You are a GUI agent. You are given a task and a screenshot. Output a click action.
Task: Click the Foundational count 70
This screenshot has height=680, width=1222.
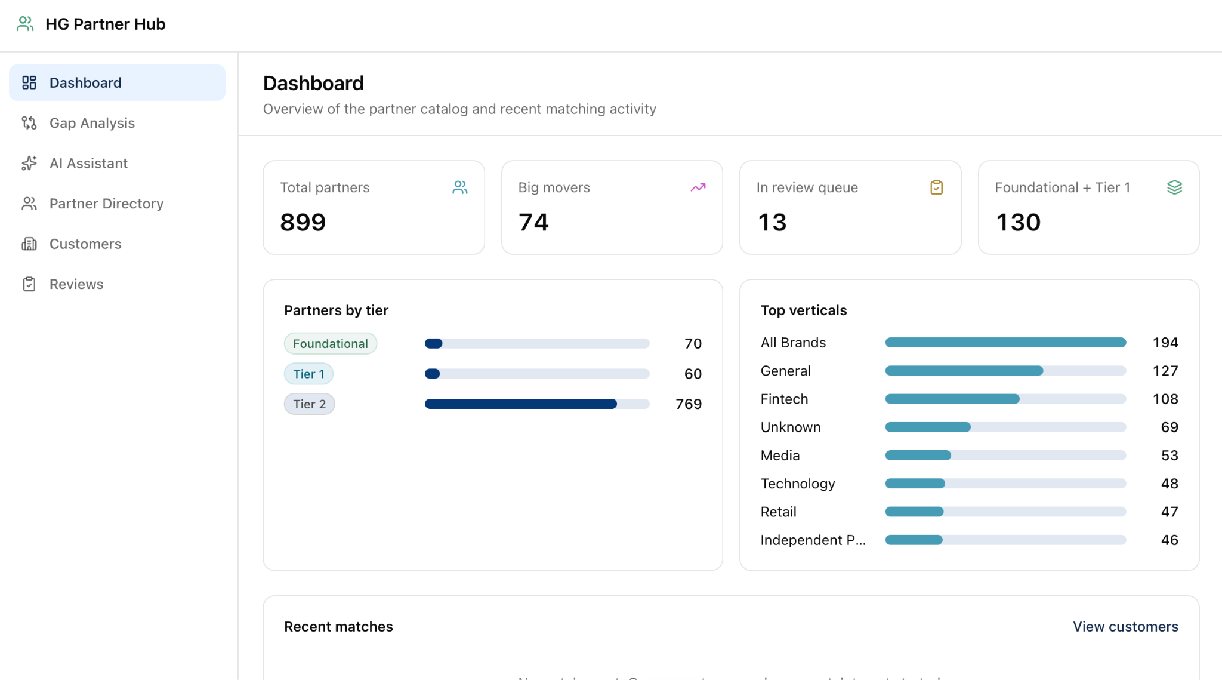coord(693,343)
